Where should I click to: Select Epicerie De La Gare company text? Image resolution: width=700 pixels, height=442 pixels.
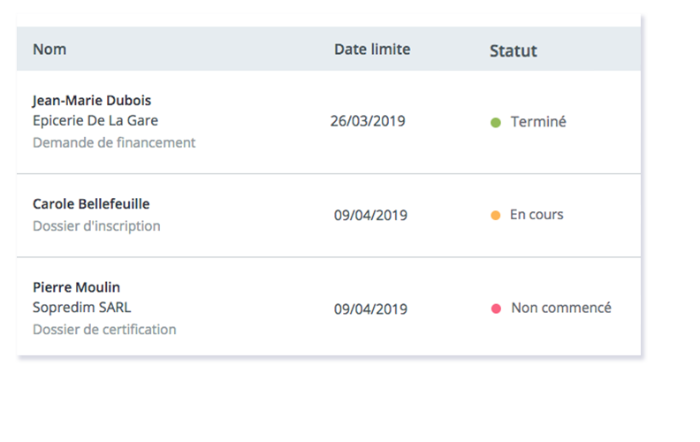point(95,121)
